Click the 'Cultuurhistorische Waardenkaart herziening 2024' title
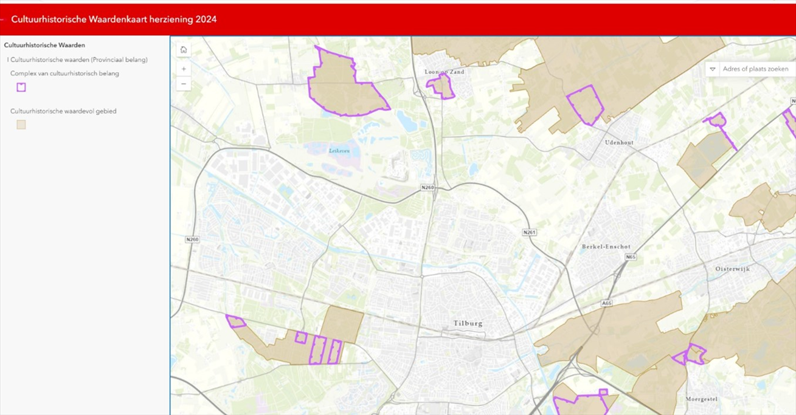Image resolution: width=796 pixels, height=415 pixels. pyautogui.click(x=114, y=19)
